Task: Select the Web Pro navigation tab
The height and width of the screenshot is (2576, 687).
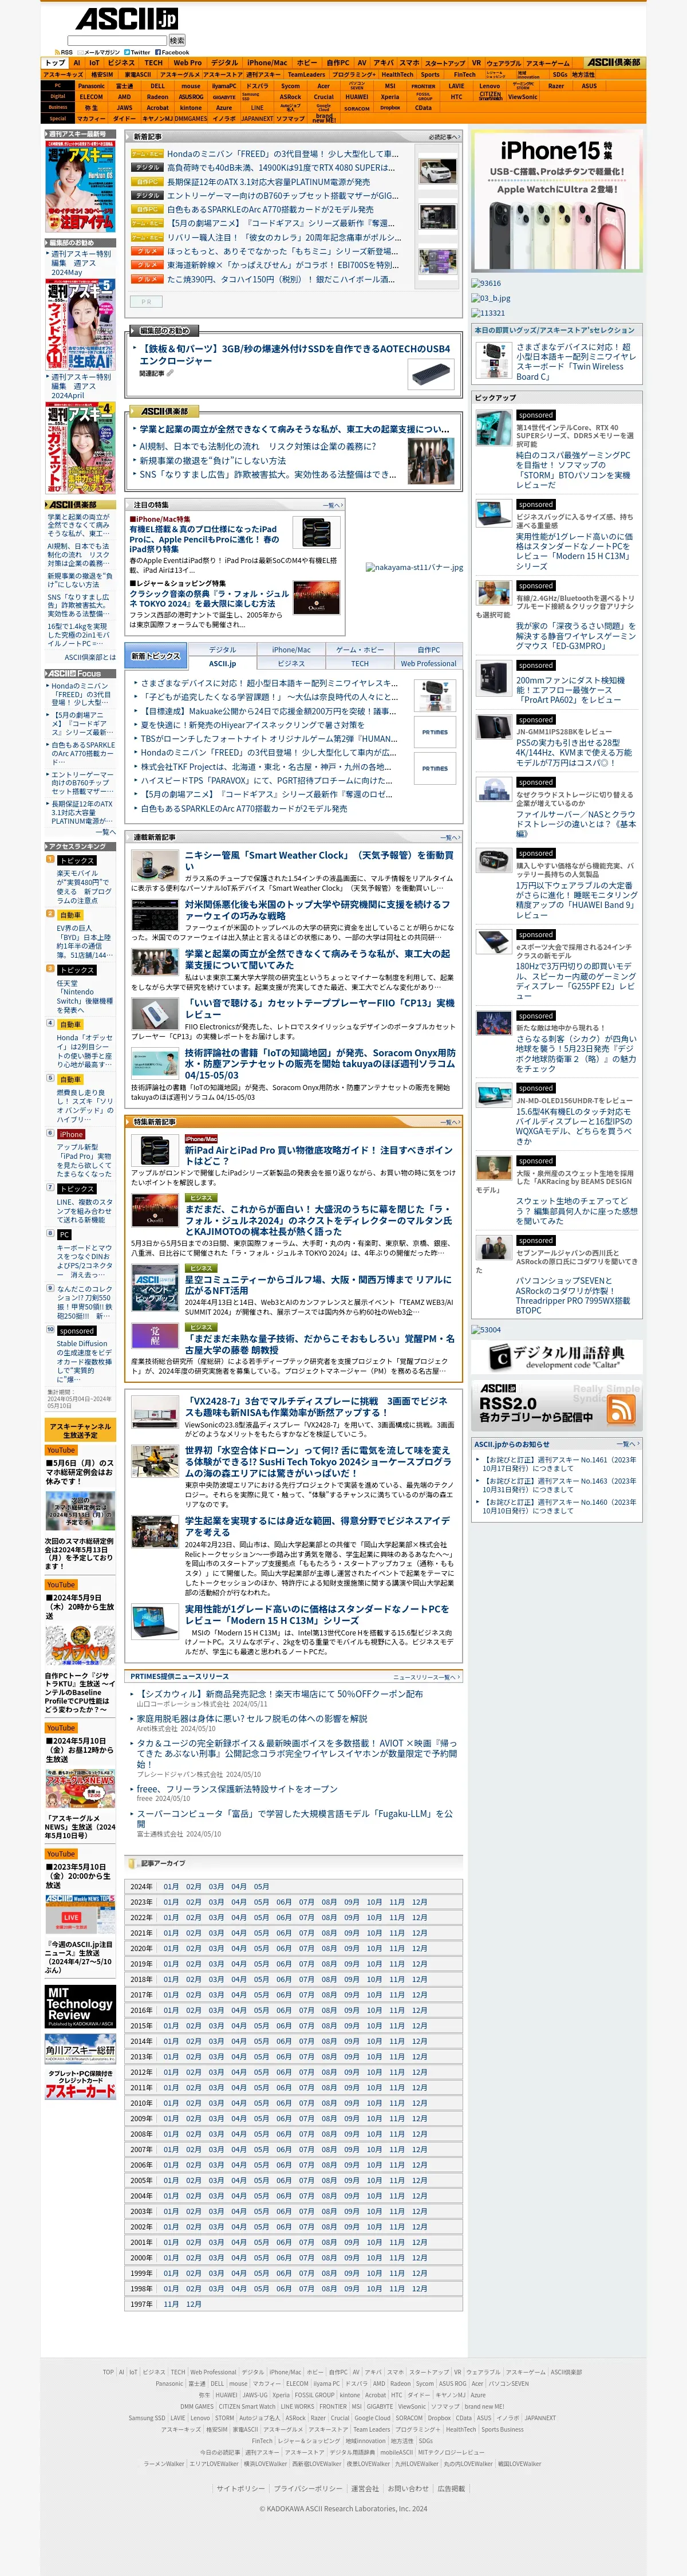Action: click(x=187, y=63)
